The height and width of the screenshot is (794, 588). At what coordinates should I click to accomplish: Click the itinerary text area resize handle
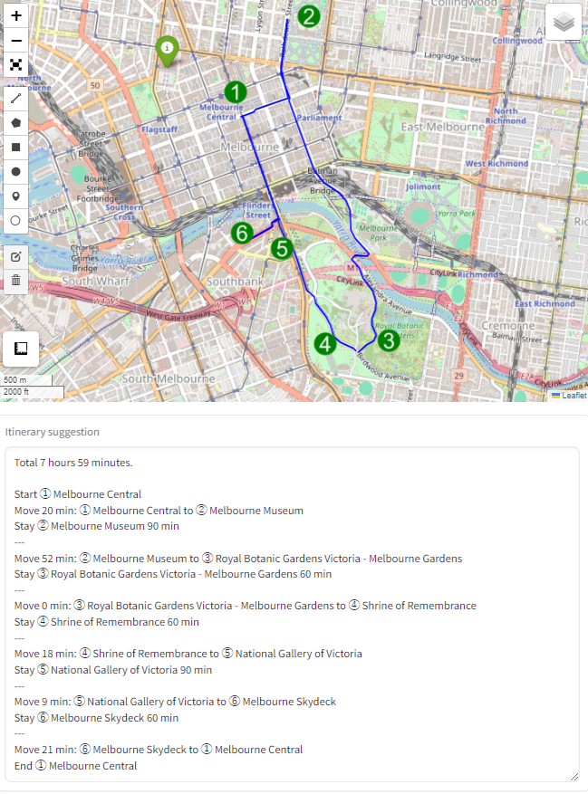[574, 777]
